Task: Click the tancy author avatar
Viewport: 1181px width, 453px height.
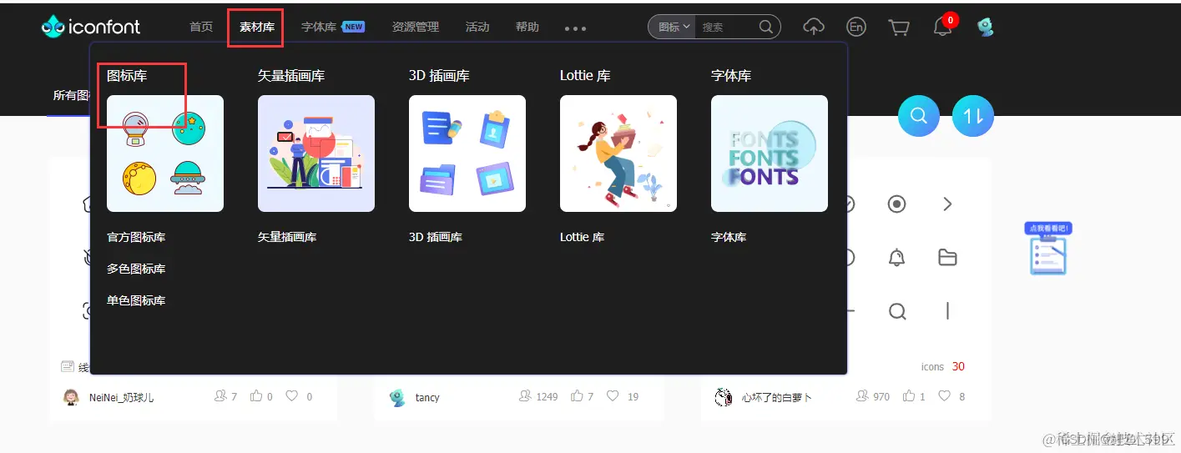Action: coord(397,397)
